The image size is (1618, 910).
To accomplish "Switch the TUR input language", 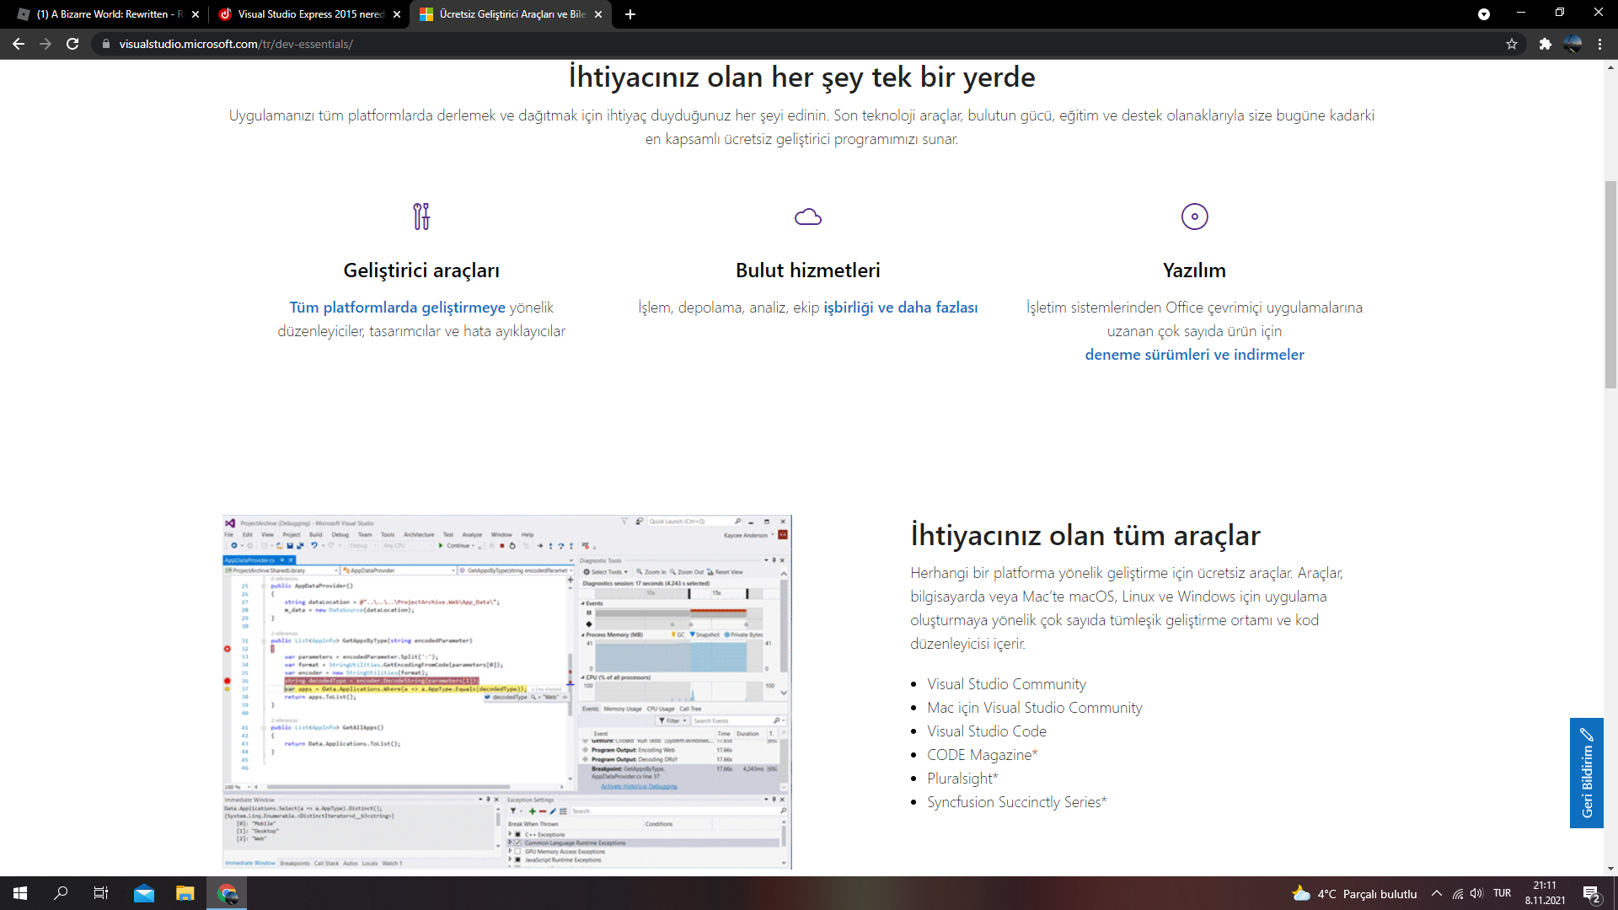I will pos(1503,893).
